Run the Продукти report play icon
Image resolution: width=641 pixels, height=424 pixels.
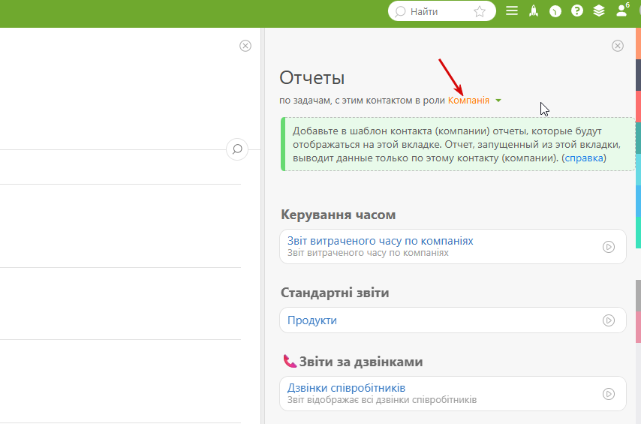[x=609, y=320]
